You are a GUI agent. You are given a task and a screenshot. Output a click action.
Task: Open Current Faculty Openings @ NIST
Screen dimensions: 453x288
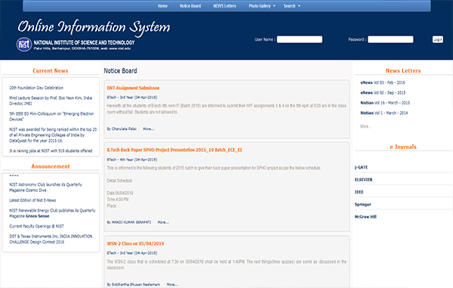coord(36,226)
